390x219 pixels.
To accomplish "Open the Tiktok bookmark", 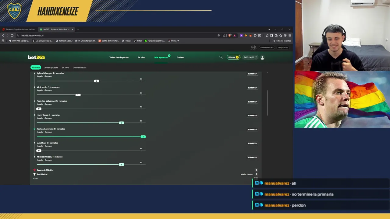I will [138, 41].
